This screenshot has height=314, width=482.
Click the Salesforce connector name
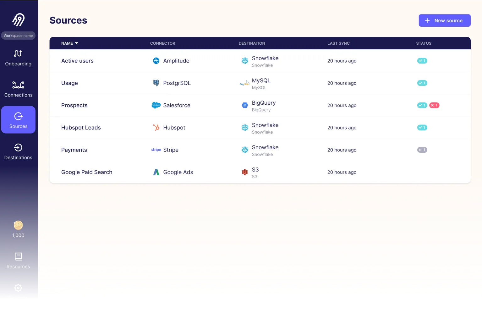177,105
